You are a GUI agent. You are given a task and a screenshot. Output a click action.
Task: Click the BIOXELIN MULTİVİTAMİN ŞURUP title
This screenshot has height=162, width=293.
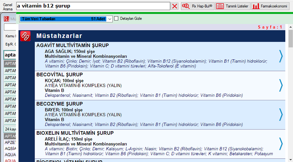[x=75, y=133]
